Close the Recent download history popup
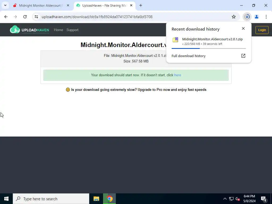 243,28
